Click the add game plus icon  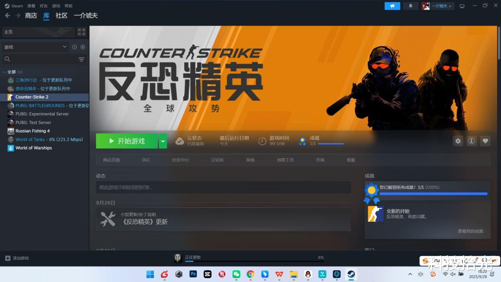pyautogui.click(x=8, y=258)
